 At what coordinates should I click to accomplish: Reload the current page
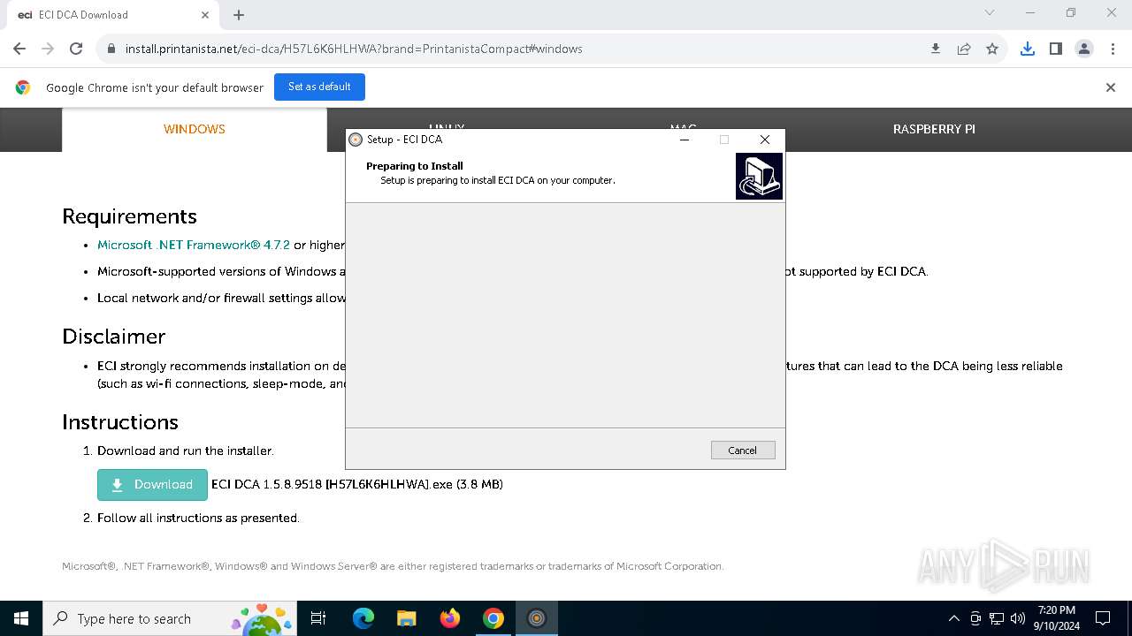pyautogui.click(x=76, y=49)
